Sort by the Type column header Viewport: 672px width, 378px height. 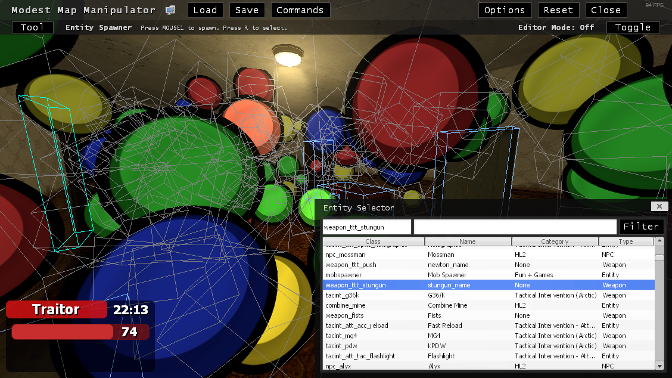626,241
